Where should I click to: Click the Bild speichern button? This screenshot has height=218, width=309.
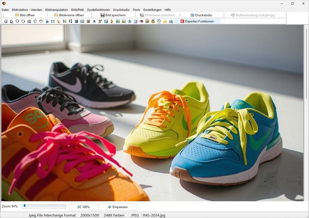[113, 15]
